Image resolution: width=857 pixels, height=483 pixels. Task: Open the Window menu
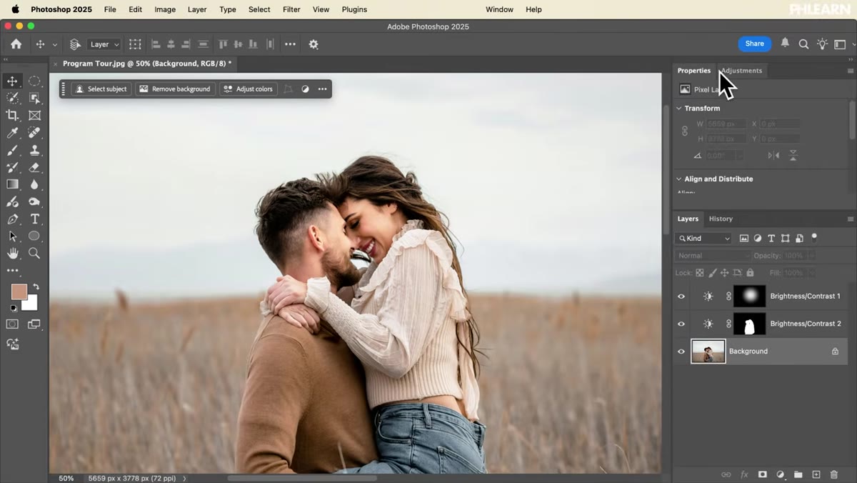(499, 9)
